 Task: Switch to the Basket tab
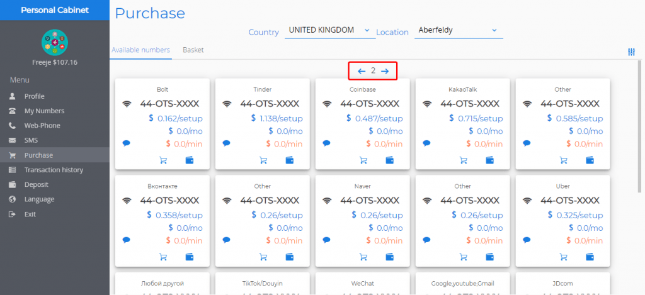193,50
